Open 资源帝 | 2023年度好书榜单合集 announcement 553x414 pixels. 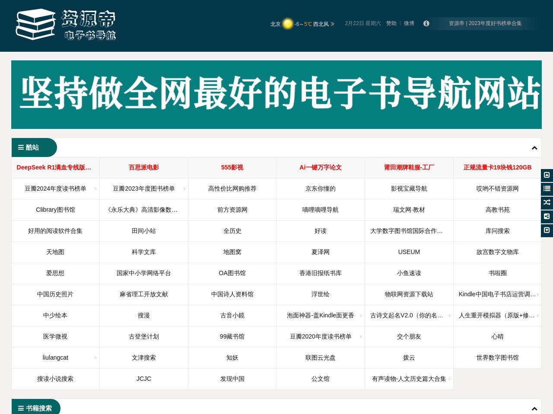485,23
